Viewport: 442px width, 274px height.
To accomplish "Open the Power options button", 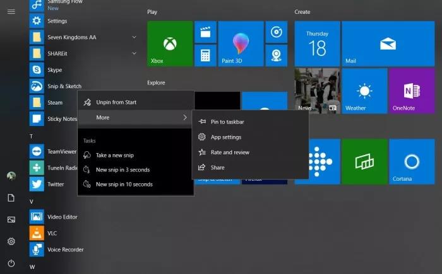I will pos(11,263).
